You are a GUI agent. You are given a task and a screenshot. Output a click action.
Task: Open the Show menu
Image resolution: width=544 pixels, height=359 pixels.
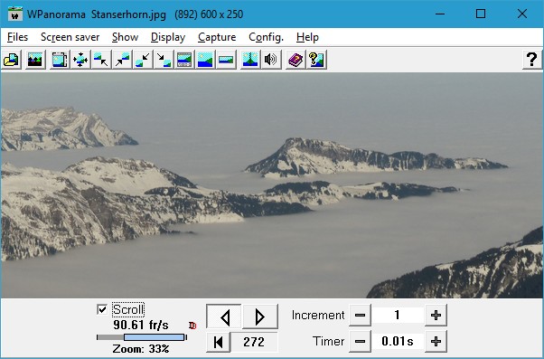[x=126, y=37]
